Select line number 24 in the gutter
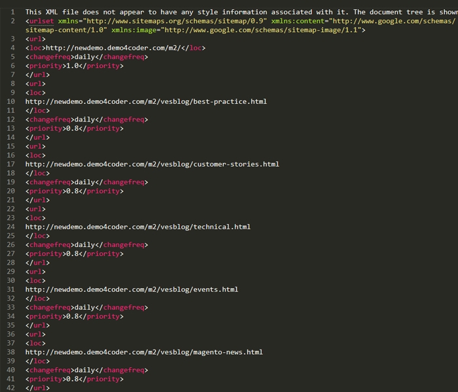Image resolution: width=458 pixels, height=392 pixels. 10,227
